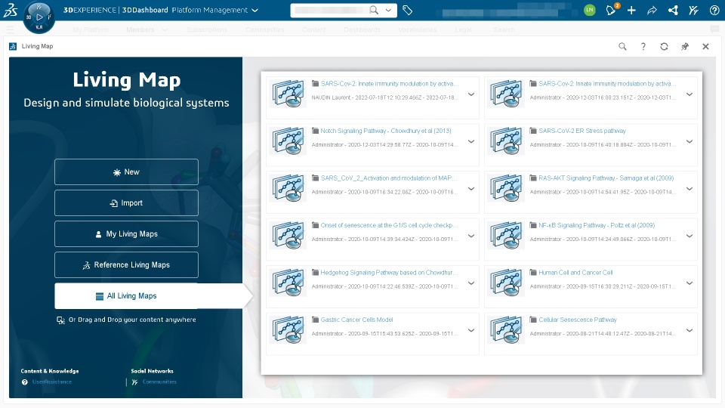
Task: Switch to the Vocabularies tab
Action: tap(417, 29)
